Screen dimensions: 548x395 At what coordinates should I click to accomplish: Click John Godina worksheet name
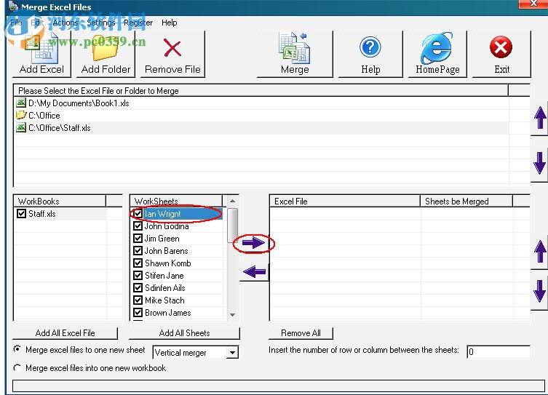point(167,226)
